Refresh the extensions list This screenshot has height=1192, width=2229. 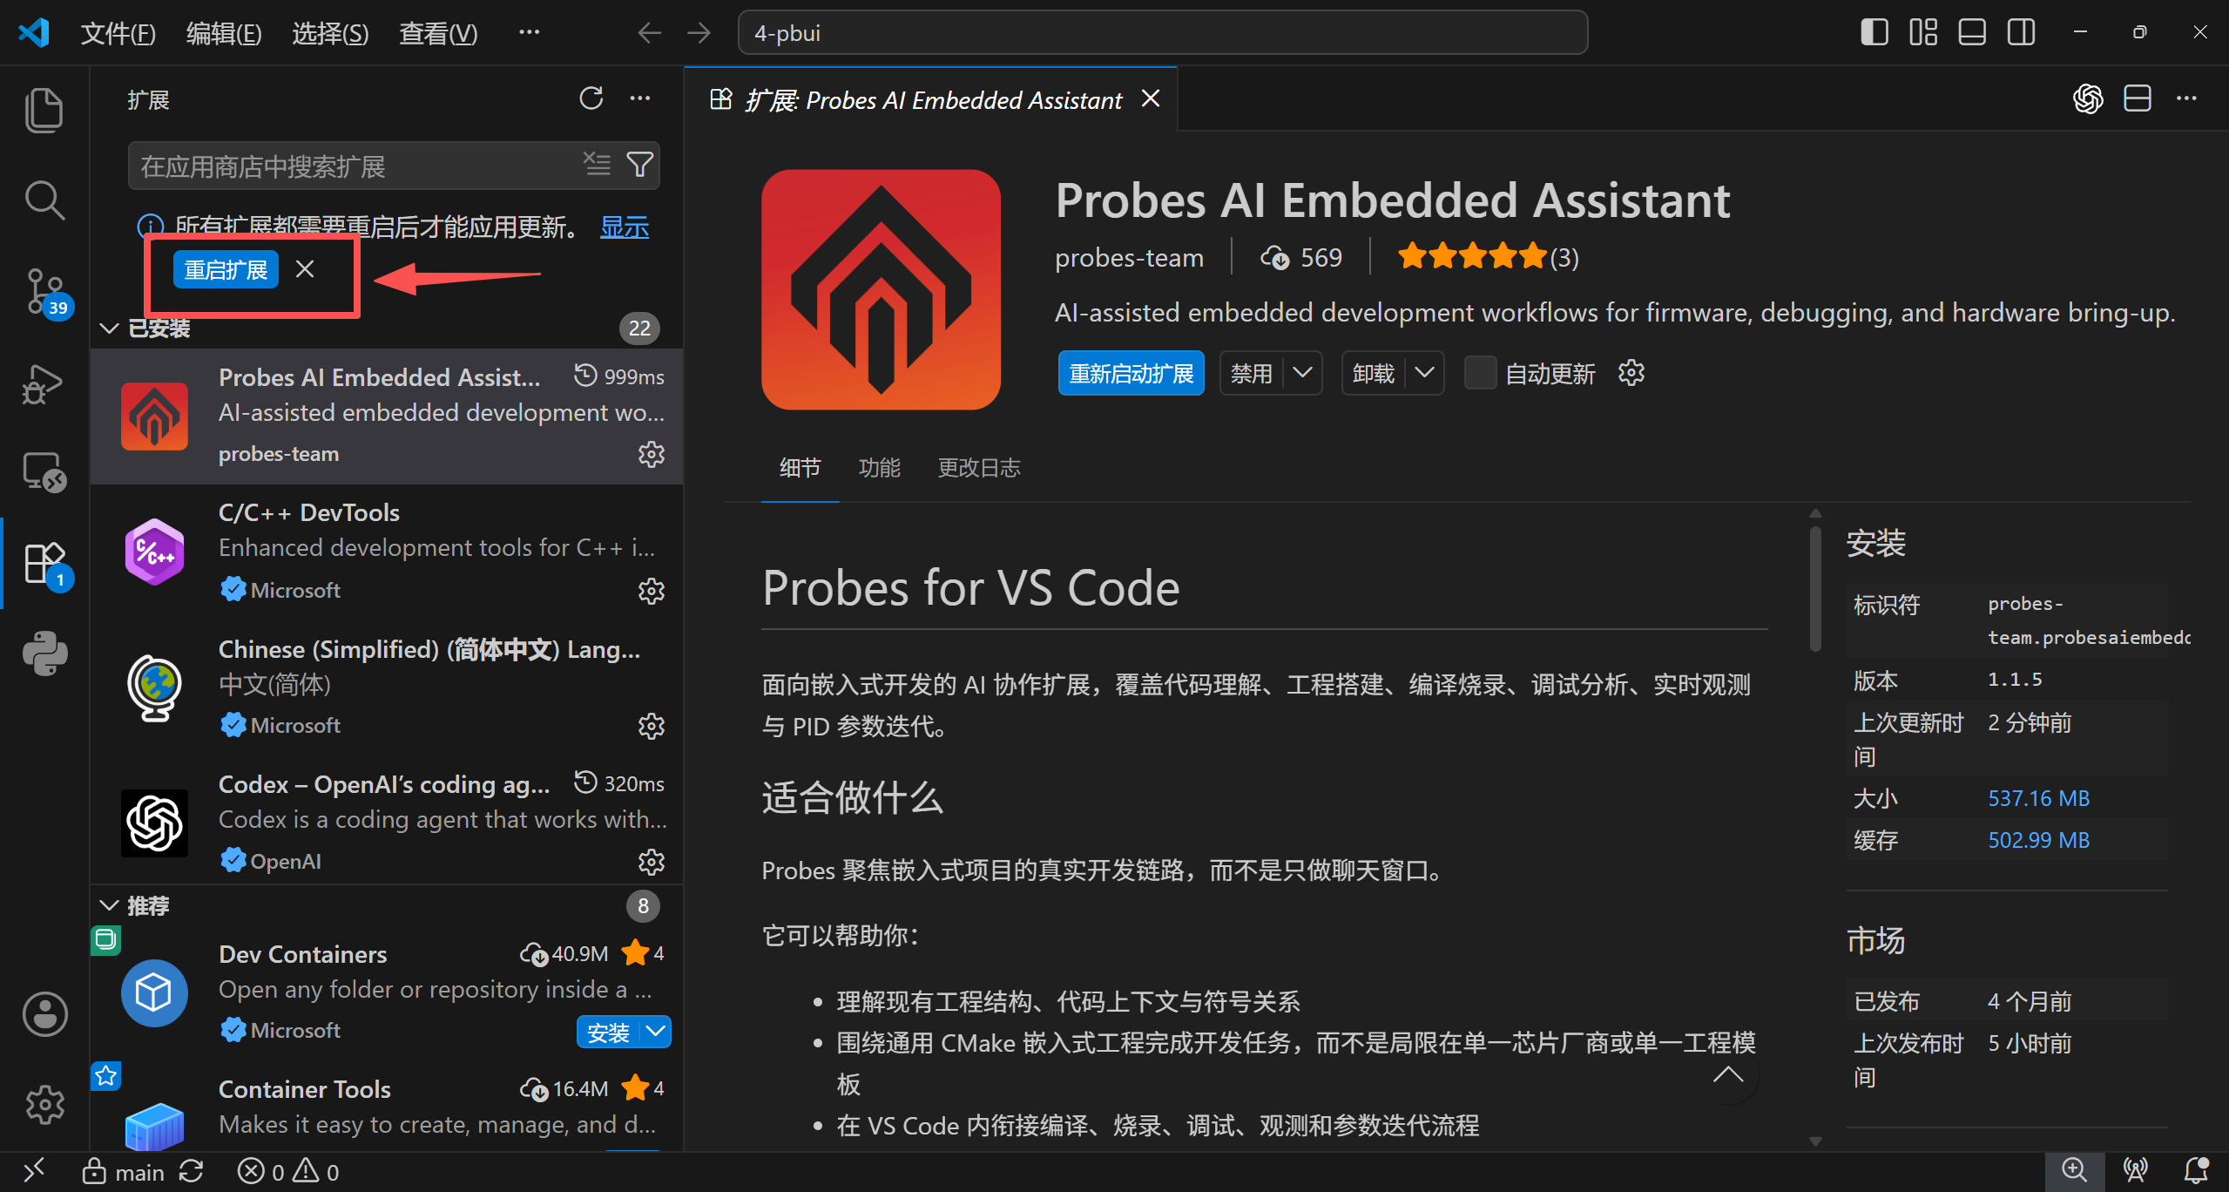coord(591,98)
